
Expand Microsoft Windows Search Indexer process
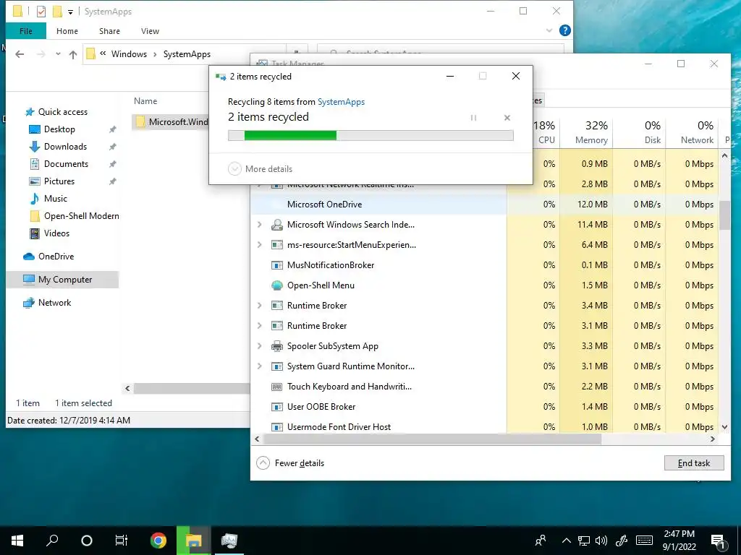click(x=260, y=225)
